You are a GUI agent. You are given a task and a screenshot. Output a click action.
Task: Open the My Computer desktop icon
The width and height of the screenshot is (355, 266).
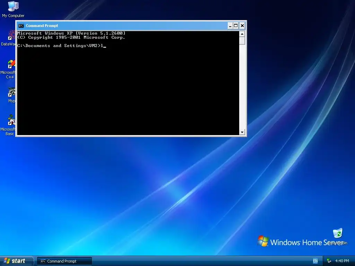[13, 9]
